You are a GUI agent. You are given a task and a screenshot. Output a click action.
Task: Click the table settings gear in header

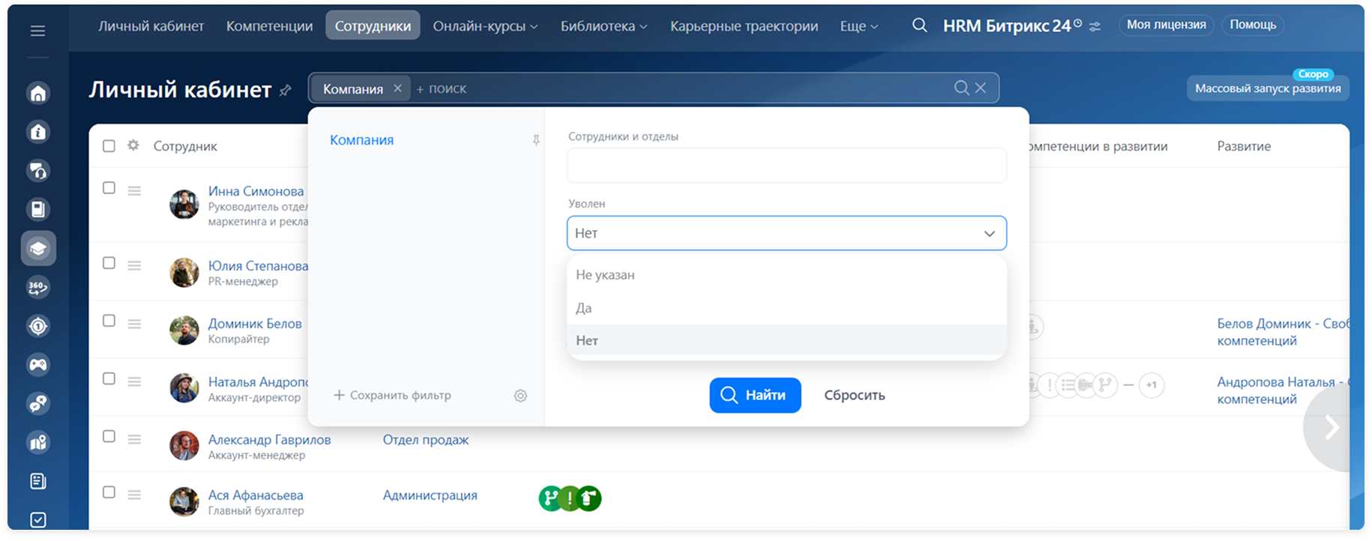tap(133, 145)
